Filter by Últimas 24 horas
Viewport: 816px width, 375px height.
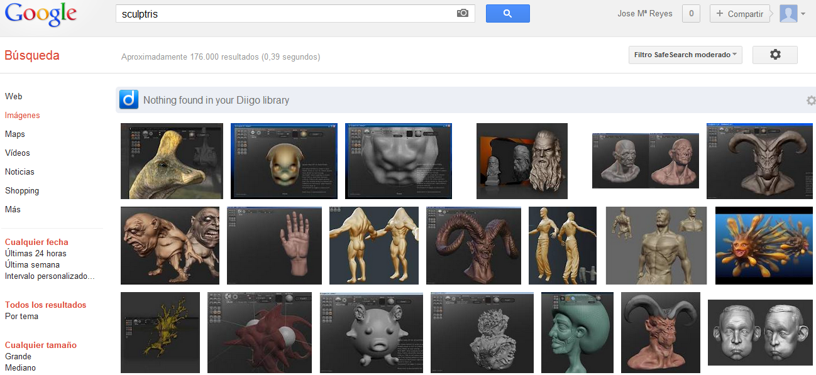[36, 253]
